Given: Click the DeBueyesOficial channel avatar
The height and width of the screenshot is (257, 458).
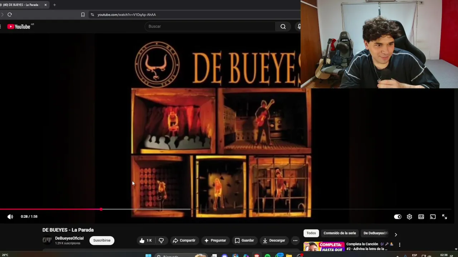Looking at the screenshot, I should pos(47,240).
